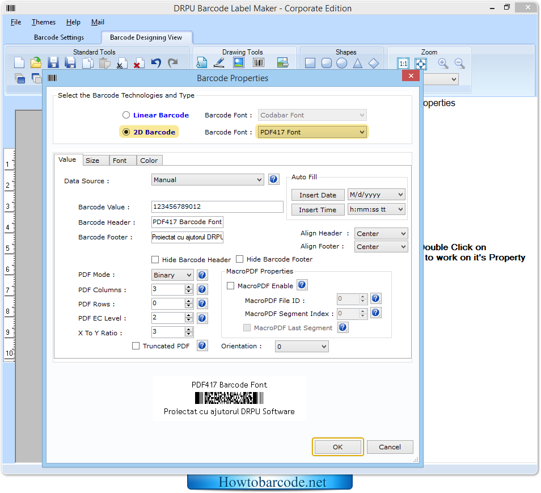Click the 1:1 actual size zoom icon
This screenshot has width=541, height=493.
click(x=403, y=64)
